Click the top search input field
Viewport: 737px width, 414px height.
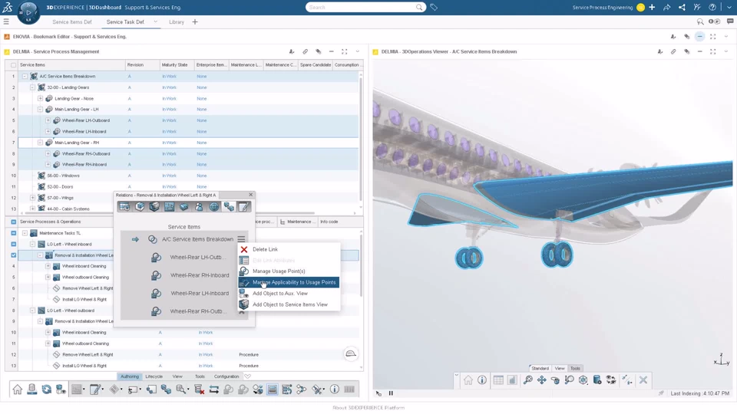(362, 8)
